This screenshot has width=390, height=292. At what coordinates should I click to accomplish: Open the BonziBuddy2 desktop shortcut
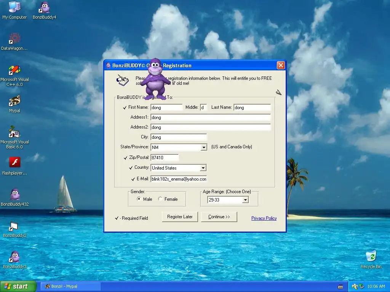coord(15,229)
